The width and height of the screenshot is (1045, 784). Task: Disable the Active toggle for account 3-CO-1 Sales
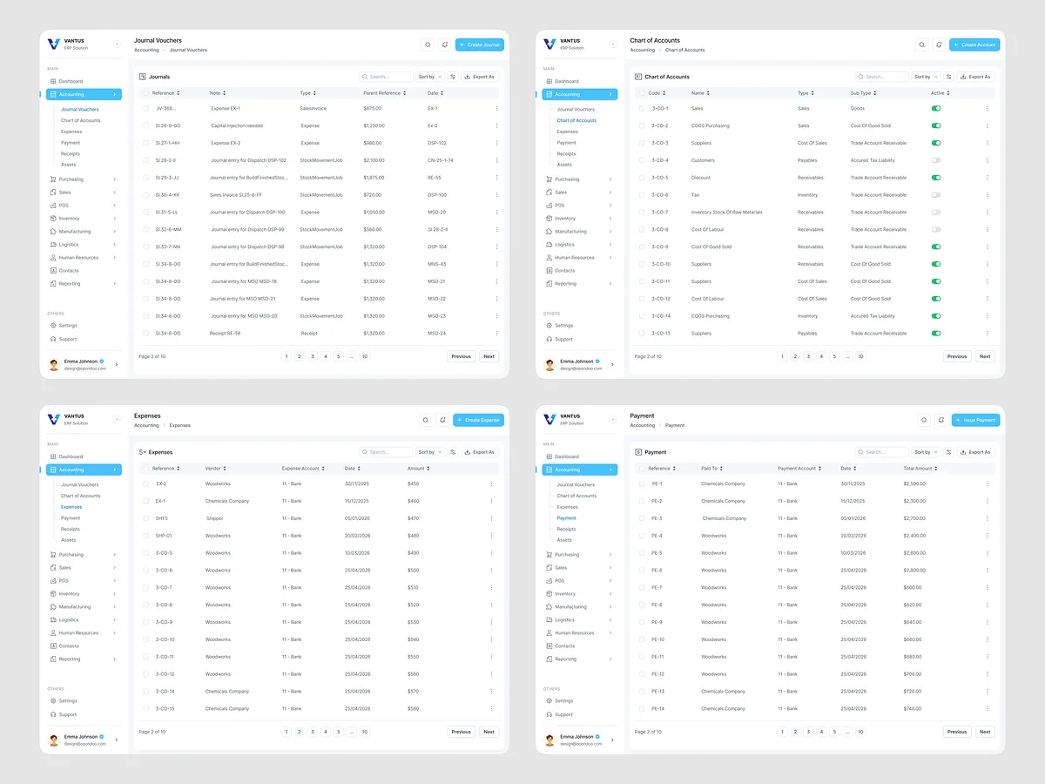tap(938, 108)
